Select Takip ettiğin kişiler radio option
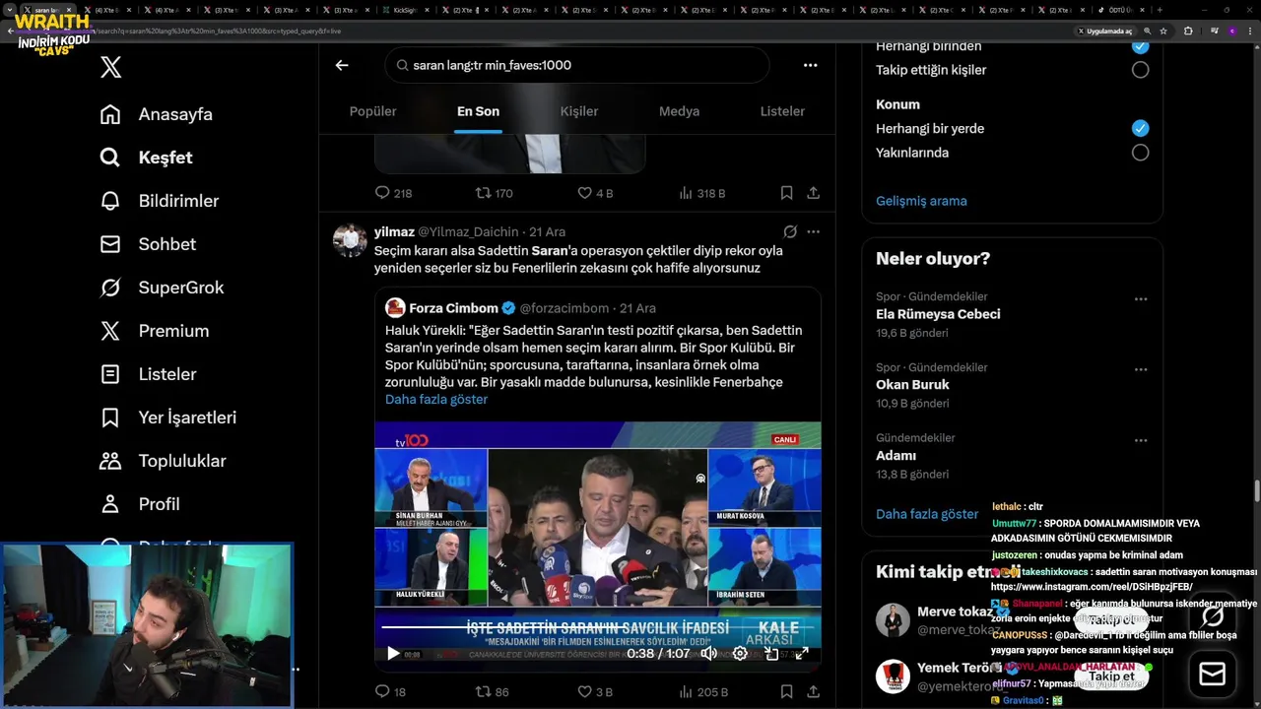Image resolution: width=1261 pixels, height=709 pixels. coord(1140,70)
